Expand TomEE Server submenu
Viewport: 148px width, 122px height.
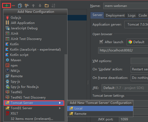[x=34, y=108]
